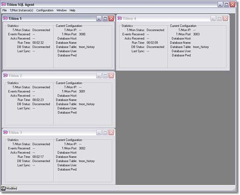Viewport: 240px width, 195px height.
Task: Click tmon_history table name in T/Mon 4
Action: click(201, 47)
